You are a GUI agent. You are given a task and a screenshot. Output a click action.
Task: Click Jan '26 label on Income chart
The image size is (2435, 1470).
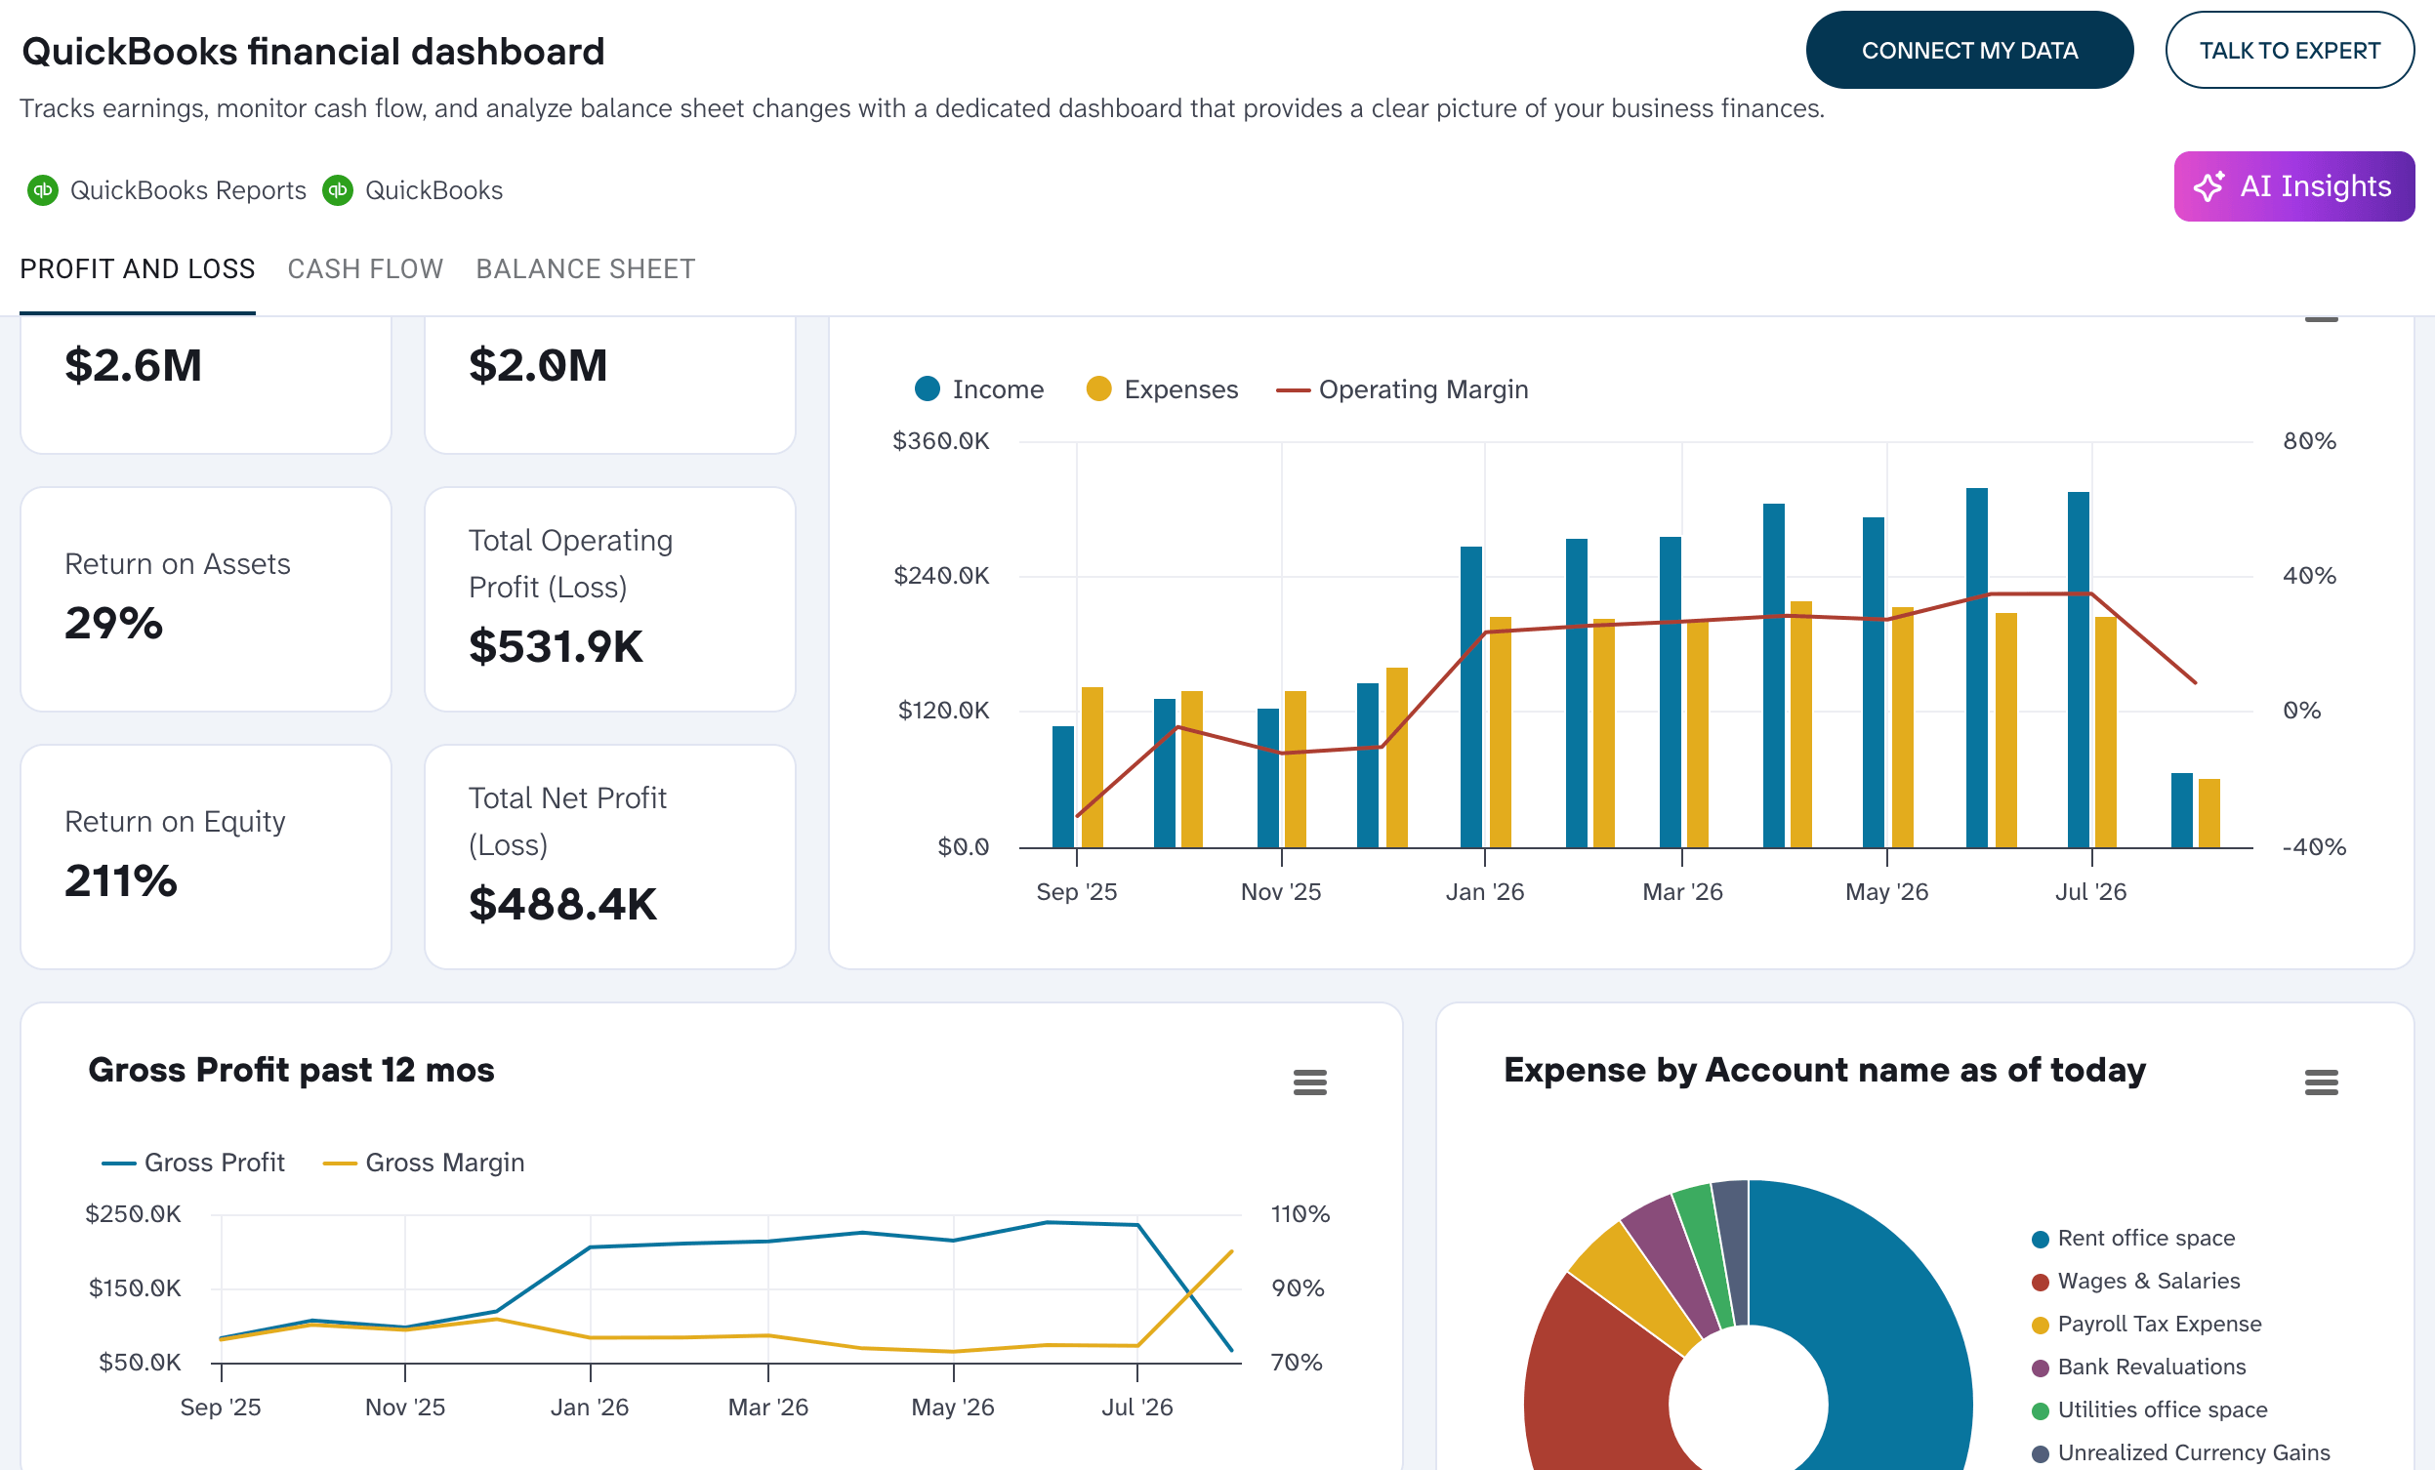pyautogui.click(x=1484, y=892)
